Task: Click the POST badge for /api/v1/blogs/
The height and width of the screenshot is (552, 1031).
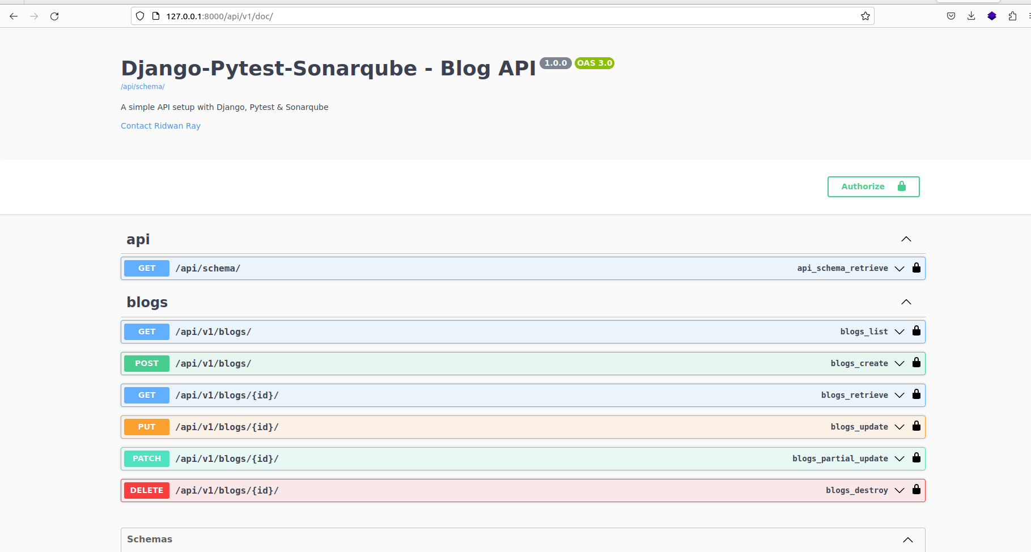Action: point(147,363)
